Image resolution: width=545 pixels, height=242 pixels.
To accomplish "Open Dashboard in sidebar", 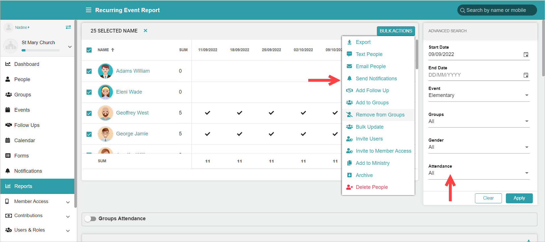I will click(37, 64).
